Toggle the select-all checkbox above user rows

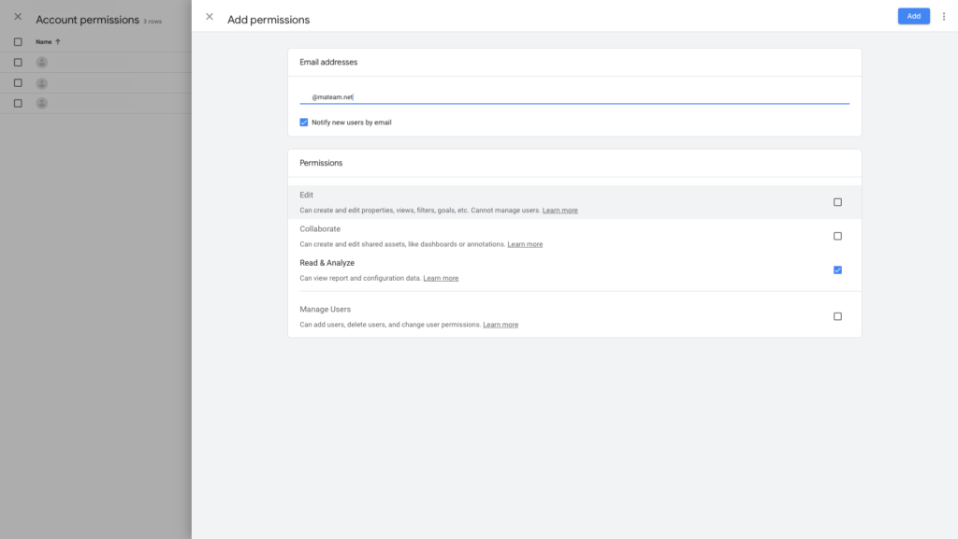pyautogui.click(x=16, y=41)
